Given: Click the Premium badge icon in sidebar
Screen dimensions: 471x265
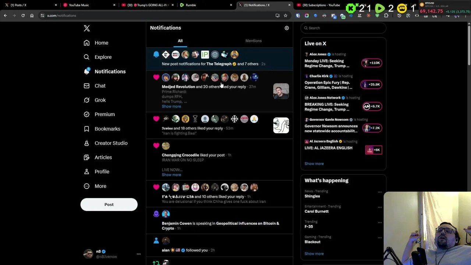Looking at the screenshot, I should point(86,114).
